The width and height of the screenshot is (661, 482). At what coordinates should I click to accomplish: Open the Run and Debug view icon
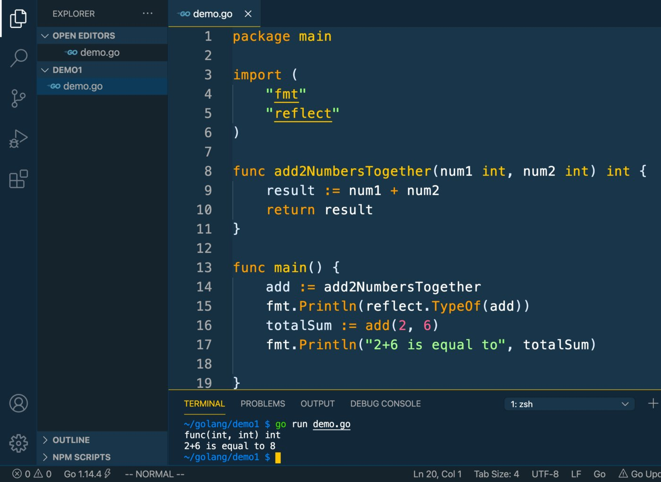18,139
